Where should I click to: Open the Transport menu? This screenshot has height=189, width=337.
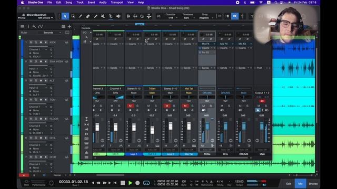[117, 2]
